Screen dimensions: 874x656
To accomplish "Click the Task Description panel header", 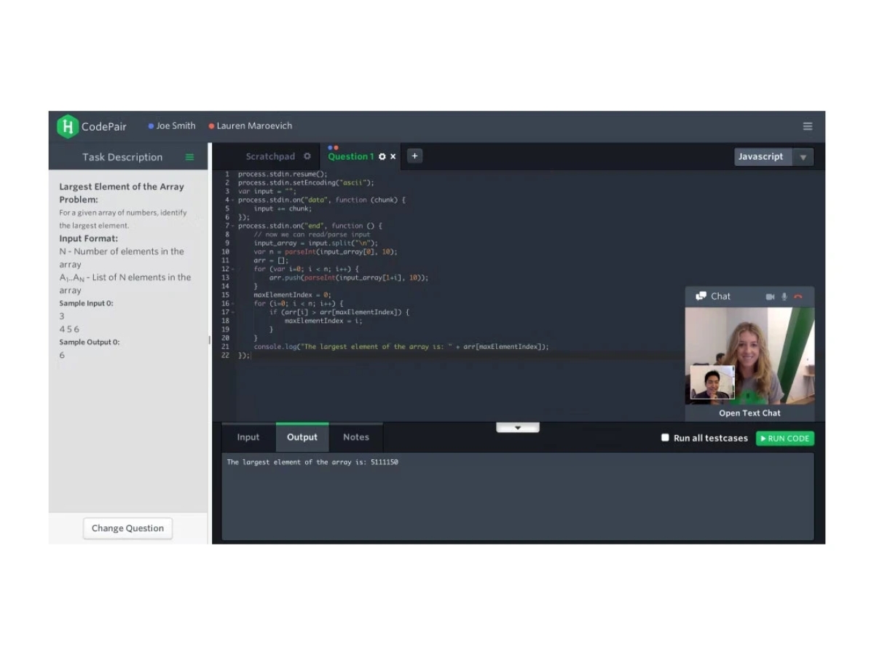I will [x=128, y=157].
